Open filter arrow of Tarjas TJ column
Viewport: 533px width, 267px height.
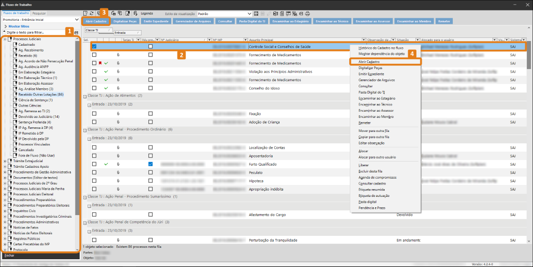point(138,40)
